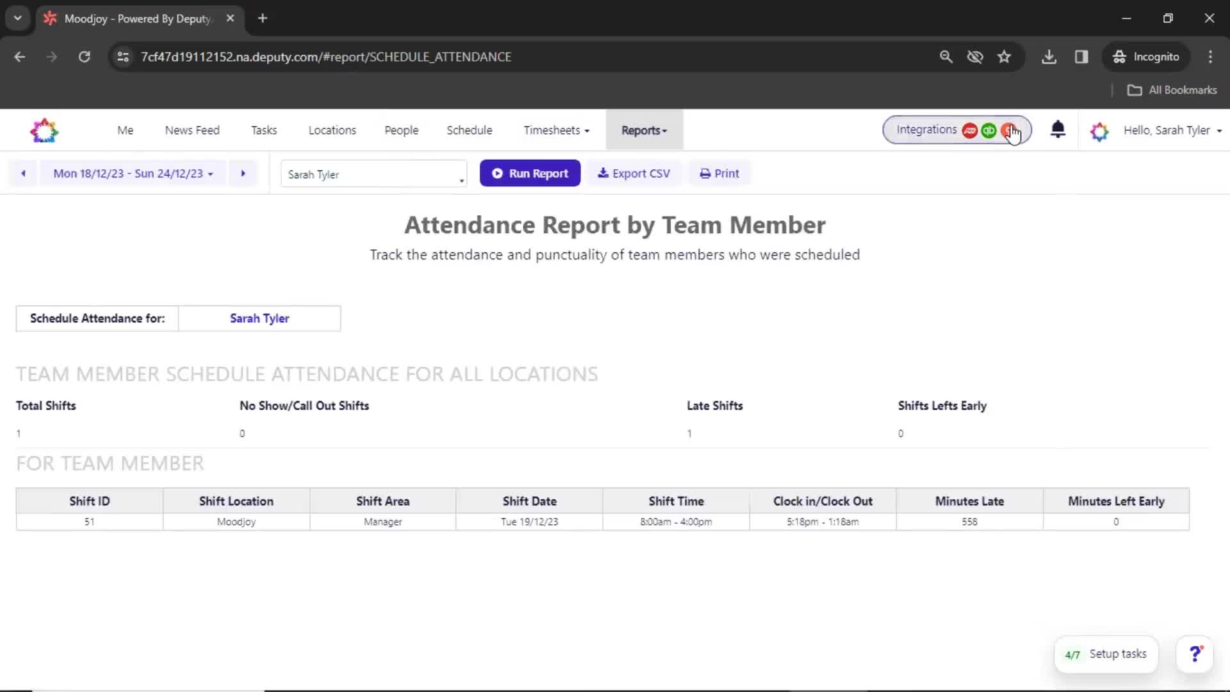This screenshot has height=692, width=1230.
Task: Open the date range picker dropdown
Action: click(x=132, y=173)
